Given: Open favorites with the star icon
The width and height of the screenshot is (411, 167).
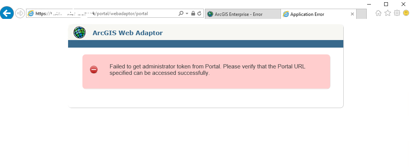Looking at the screenshot, I should [388, 13].
